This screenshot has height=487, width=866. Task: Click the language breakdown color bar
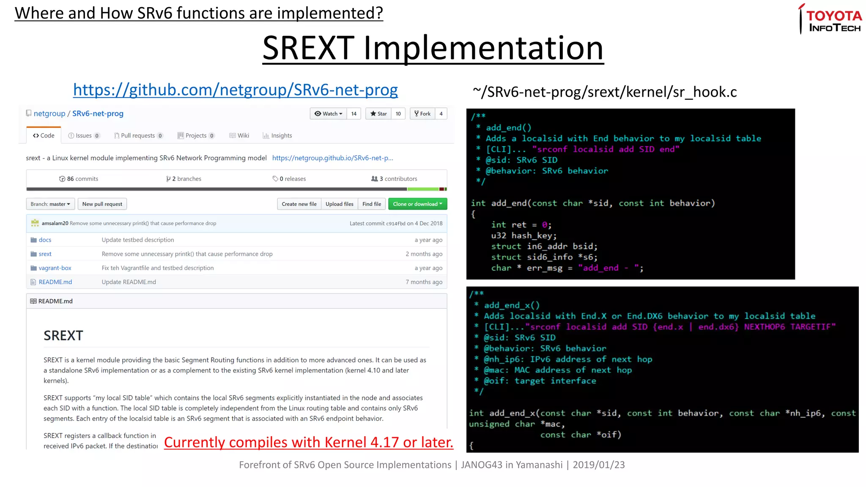pyautogui.click(x=236, y=189)
